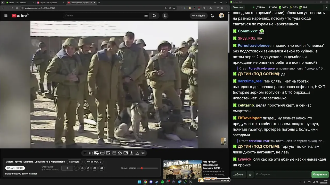The image size is (330, 185).
Task: Open a new browser tab
Action: 99,3
